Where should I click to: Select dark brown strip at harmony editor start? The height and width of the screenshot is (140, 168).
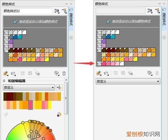pos(5,96)
